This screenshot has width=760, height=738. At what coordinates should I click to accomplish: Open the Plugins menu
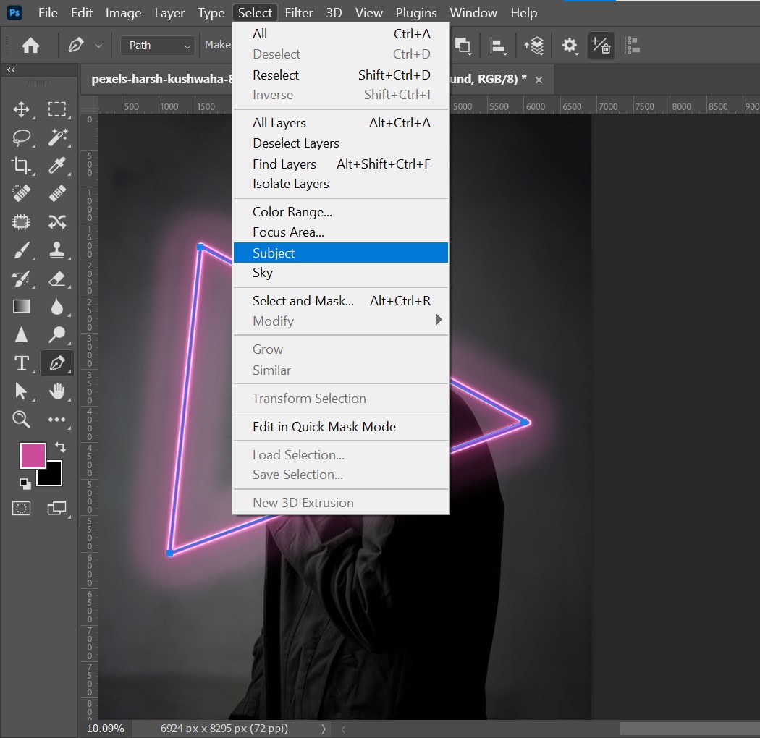416,12
